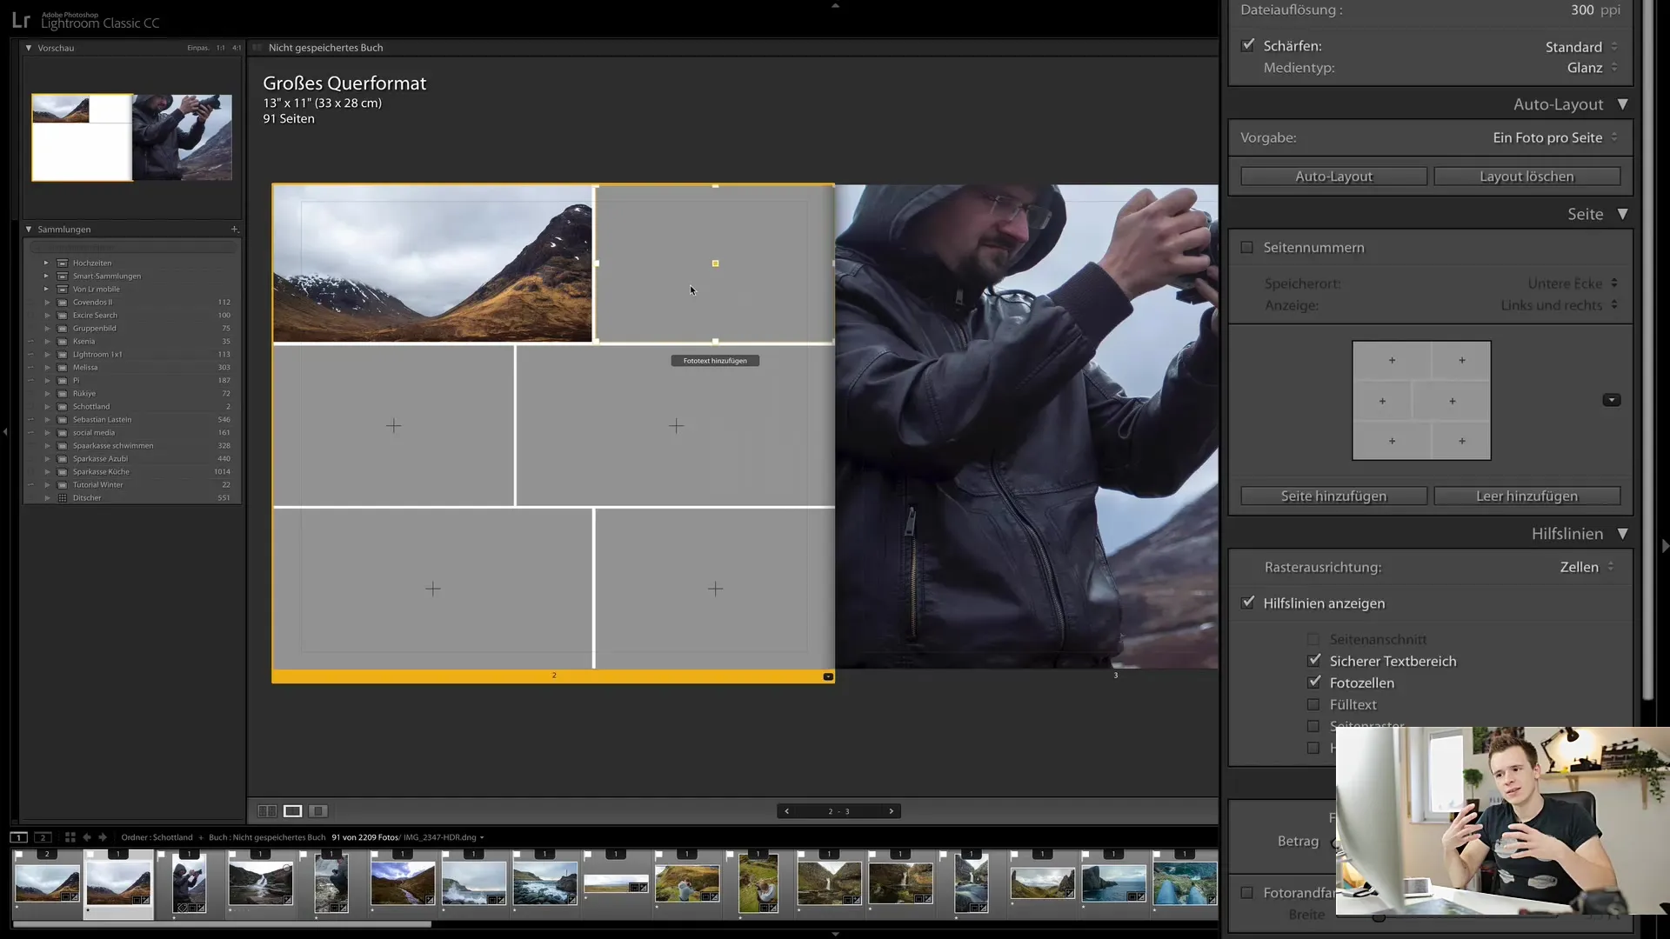Select 4:1 zoom level
This screenshot has height=939, width=1670.
[x=237, y=48]
